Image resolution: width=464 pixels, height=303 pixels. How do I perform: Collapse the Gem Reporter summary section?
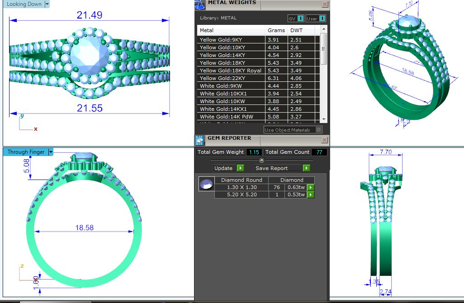[261, 160]
